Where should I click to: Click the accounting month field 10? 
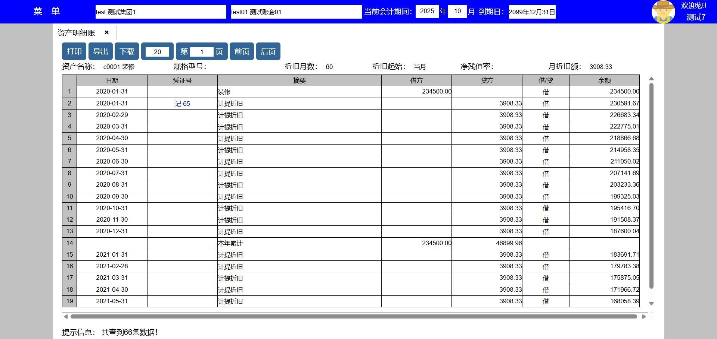pyautogui.click(x=457, y=11)
